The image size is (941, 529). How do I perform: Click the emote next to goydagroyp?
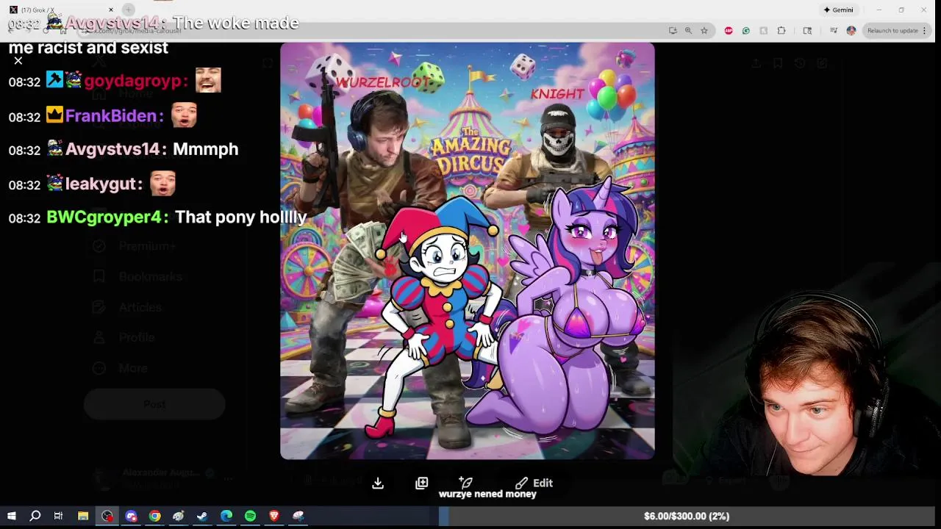coord(208,81)
